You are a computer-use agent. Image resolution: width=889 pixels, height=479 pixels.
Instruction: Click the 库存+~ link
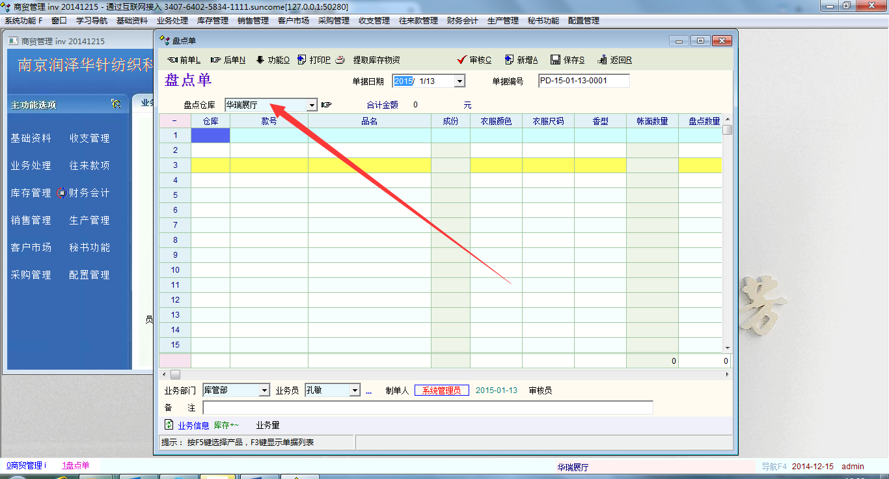click(226, 425)
